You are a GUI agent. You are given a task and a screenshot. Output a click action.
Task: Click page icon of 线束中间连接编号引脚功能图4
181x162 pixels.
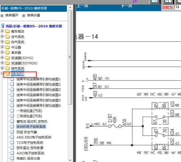12,95
